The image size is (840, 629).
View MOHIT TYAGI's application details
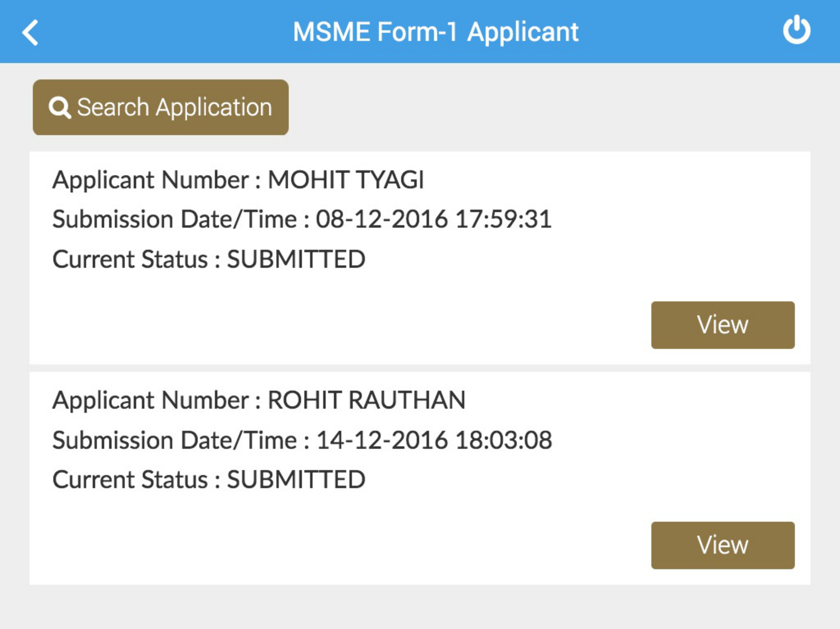point(722,324)
